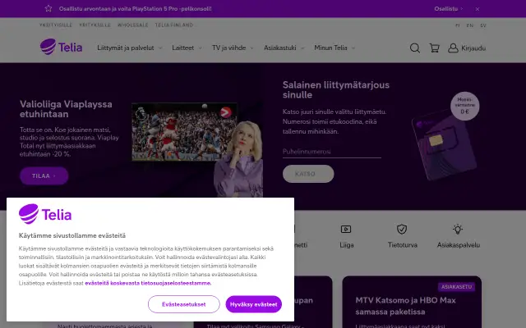
Task: Expand the Laitteet menu
Action: (187, 48)
